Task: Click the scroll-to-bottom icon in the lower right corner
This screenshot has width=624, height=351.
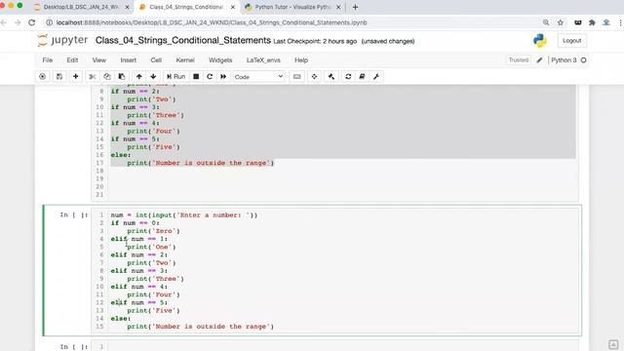Action: [613, 344]
